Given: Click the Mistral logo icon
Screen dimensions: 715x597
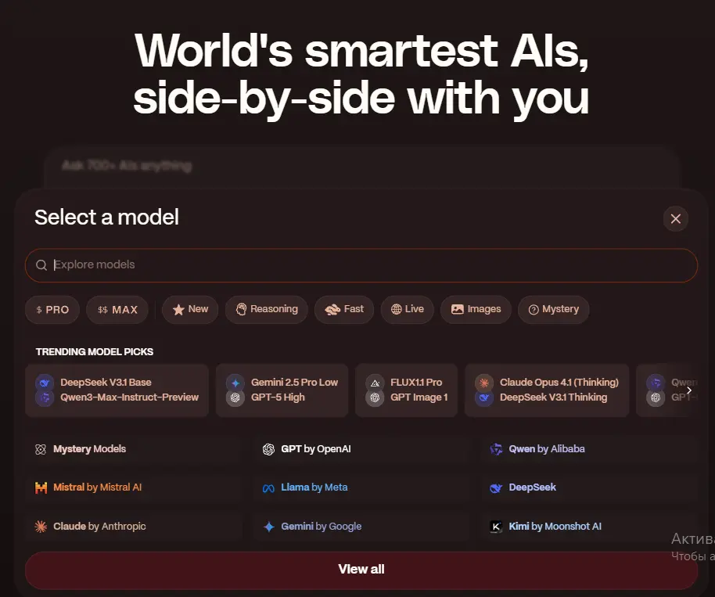Looking at the screenshot, I should [x=41, y=488].
